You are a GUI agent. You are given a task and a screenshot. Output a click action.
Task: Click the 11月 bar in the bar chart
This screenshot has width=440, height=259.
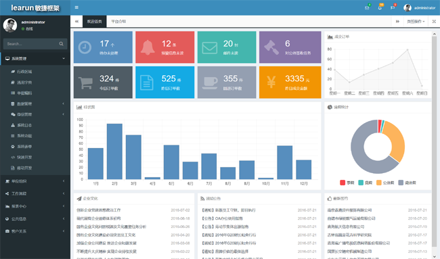pyautogui.click(x=284, y=162)
